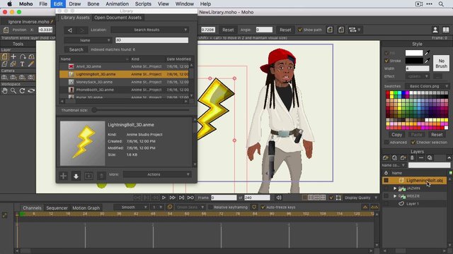Select the plus-shaped Set Origin layer tool
The width and height of the screenshot is (453, 254).
coord(13,56)
